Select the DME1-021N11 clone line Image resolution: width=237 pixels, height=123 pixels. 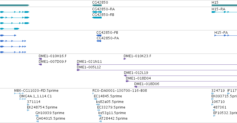tap(157, 64)
